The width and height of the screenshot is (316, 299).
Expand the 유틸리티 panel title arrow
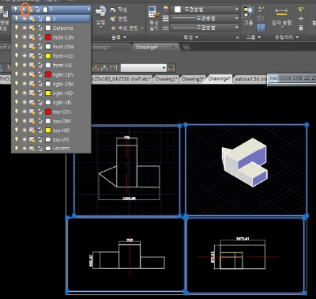[297, 37]
